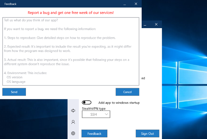The image size is (207, 139).
Task: Expand the chevron arrow beside SSH
Action: pyautogui.click(x=106, y=114)
